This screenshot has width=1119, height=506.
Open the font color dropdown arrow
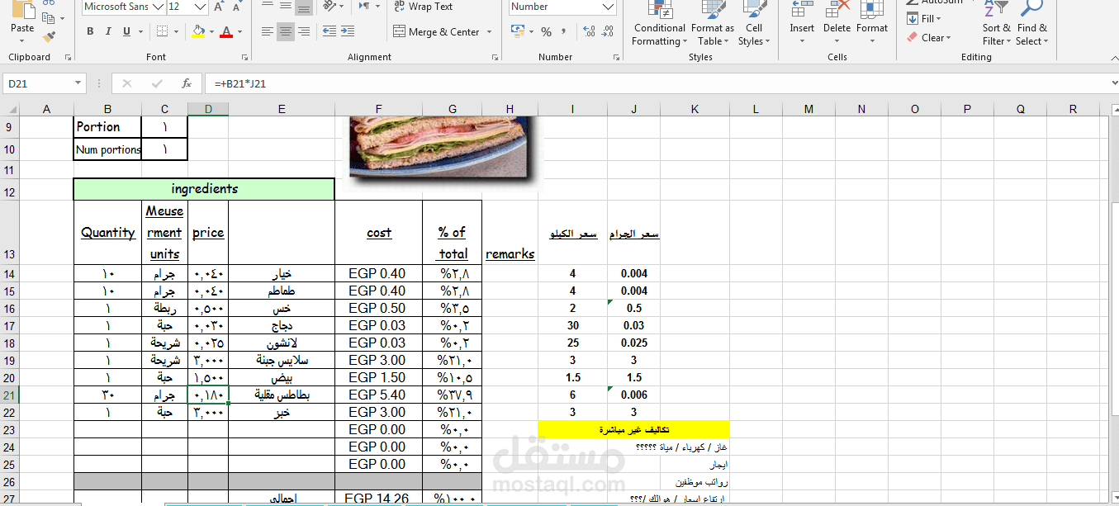240,31
